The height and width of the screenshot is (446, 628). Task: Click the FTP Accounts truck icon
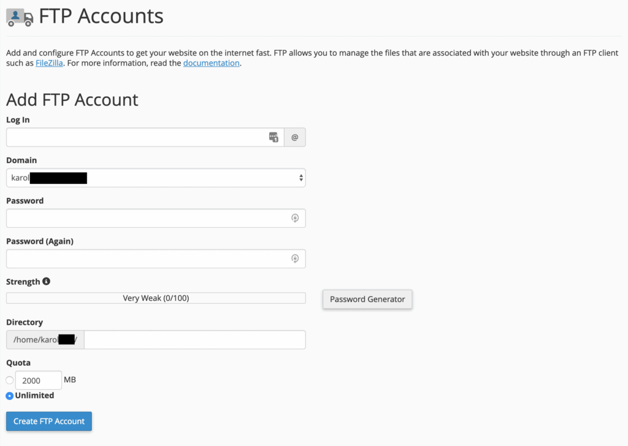tap(20, 17)
